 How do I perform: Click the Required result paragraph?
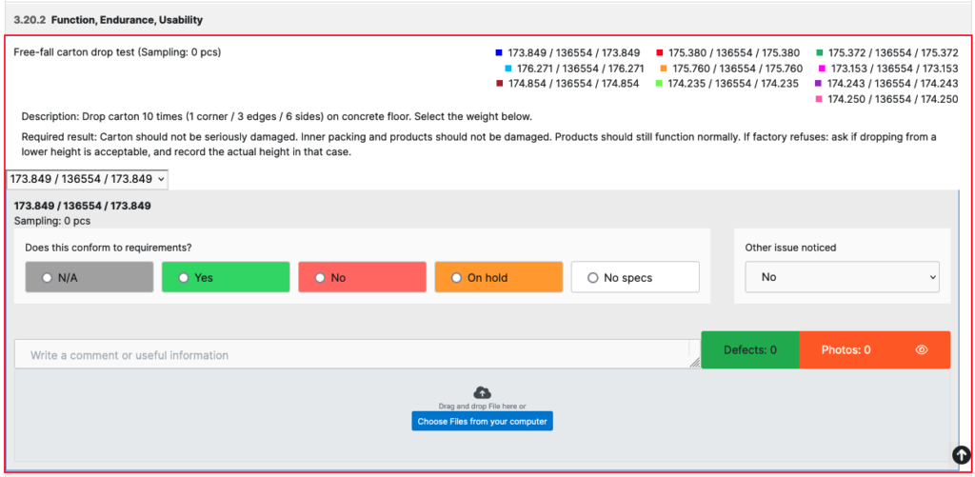pyautogui.click(x=479, y=145)
